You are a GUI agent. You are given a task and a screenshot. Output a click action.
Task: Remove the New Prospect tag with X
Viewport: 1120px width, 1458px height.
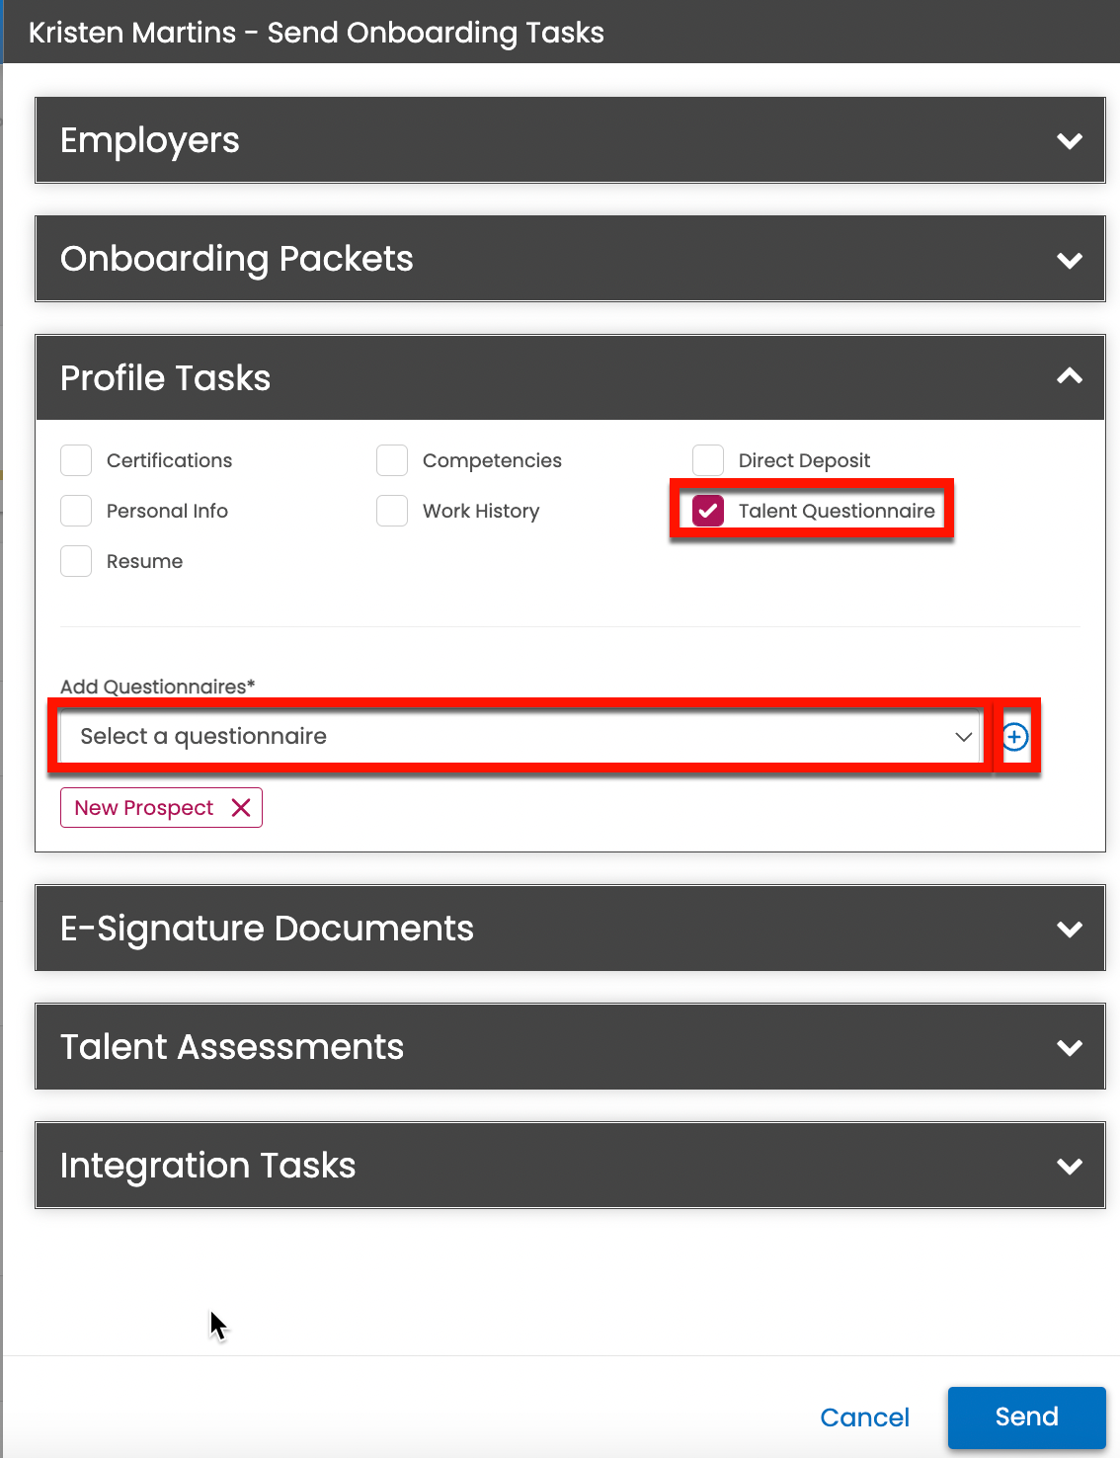240,808
